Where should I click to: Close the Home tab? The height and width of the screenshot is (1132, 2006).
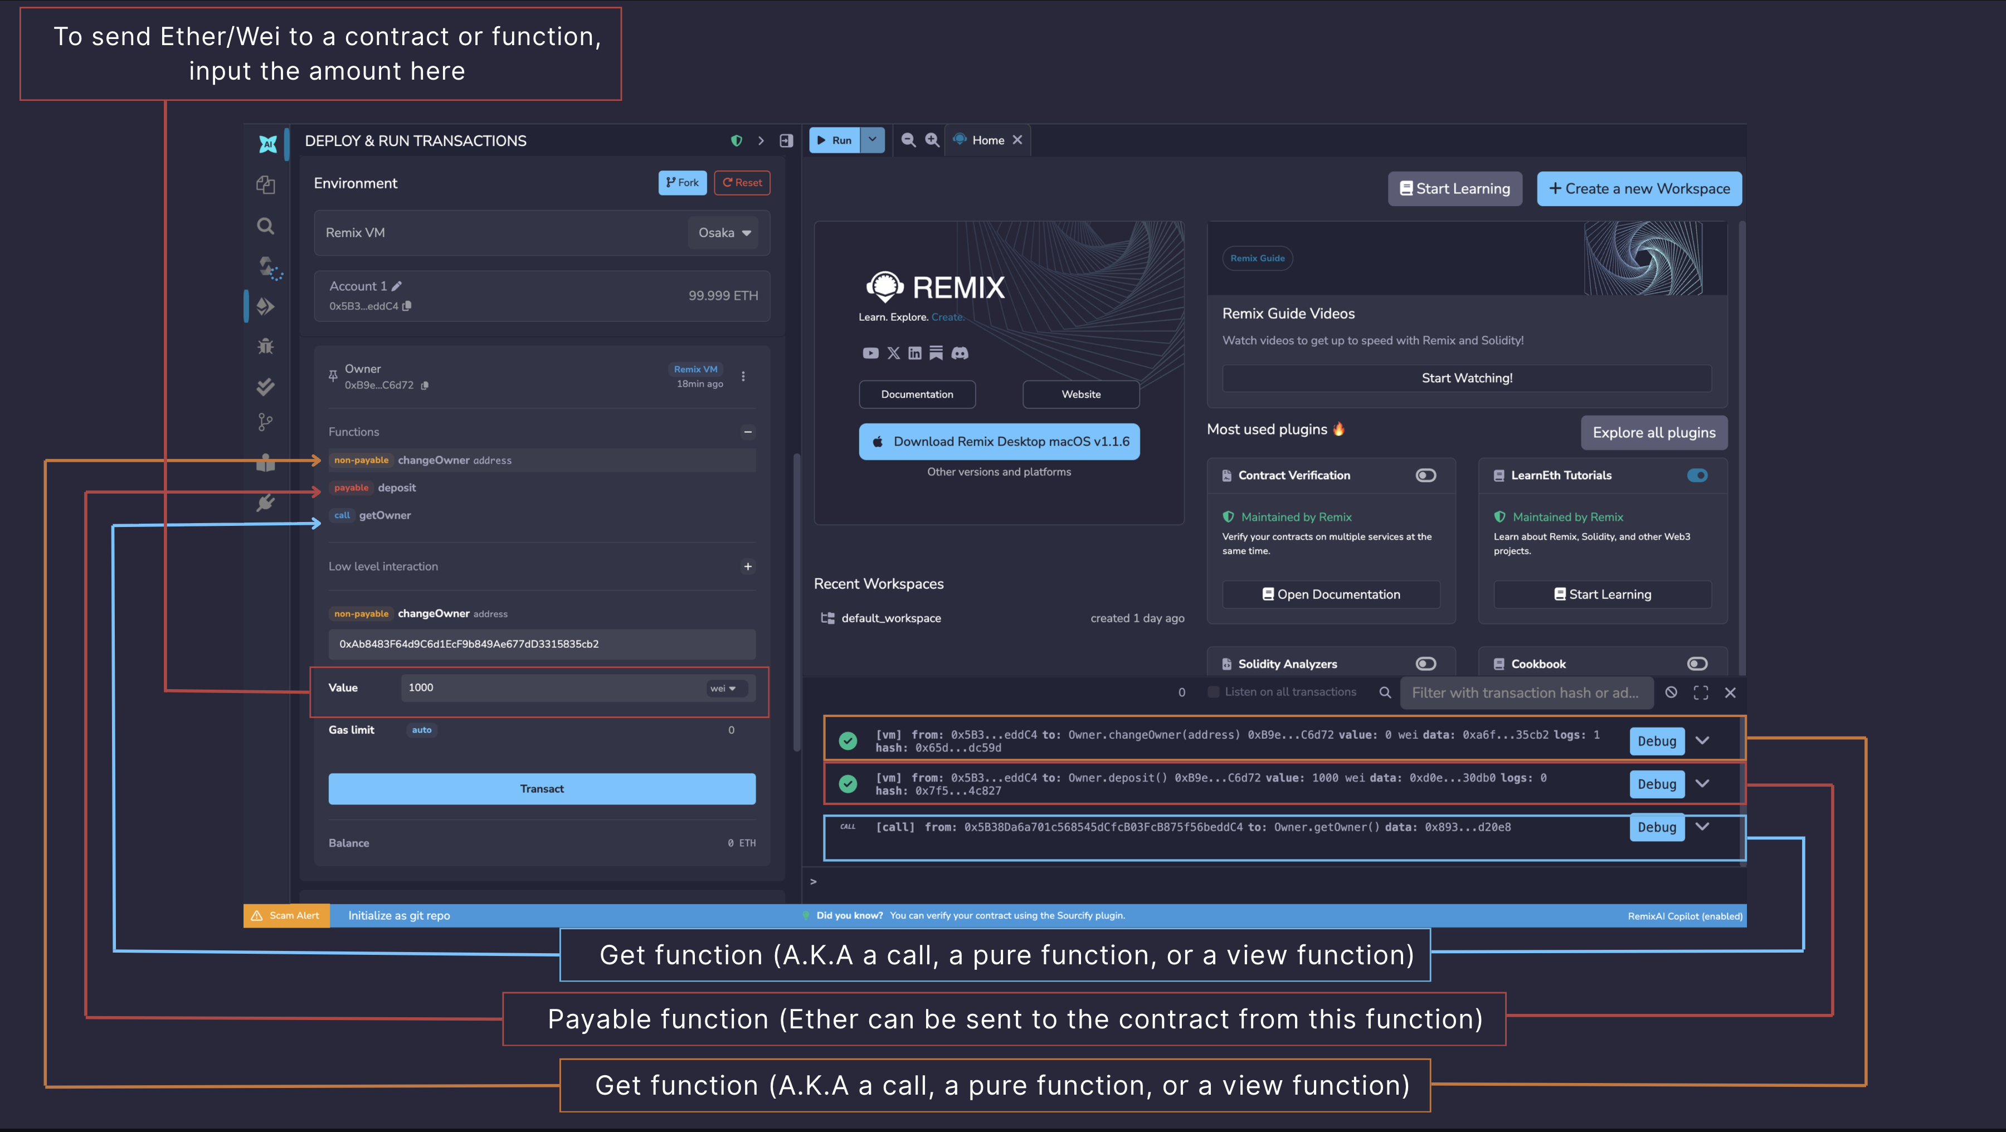point(1017,140)
